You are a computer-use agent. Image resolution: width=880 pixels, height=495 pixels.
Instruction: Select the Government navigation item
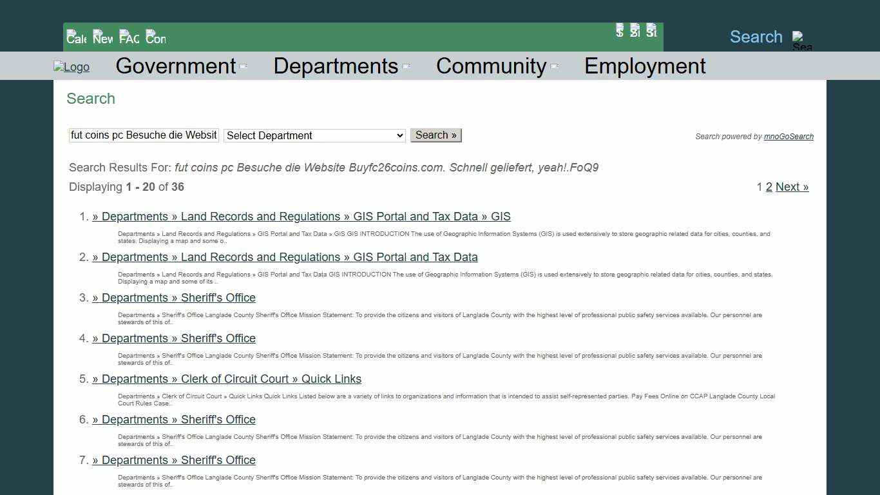pos(175,66)
